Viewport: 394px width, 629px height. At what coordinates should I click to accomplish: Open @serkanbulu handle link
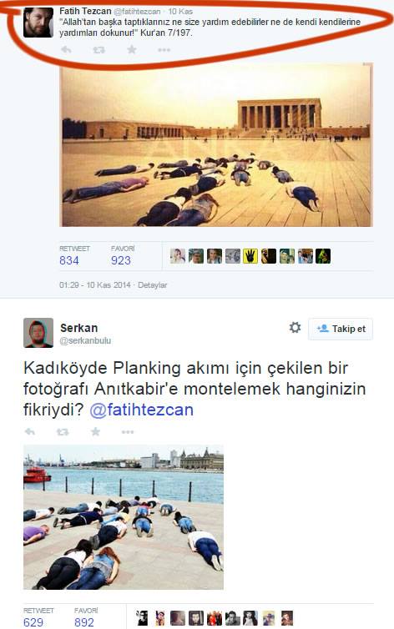(85, 340)
